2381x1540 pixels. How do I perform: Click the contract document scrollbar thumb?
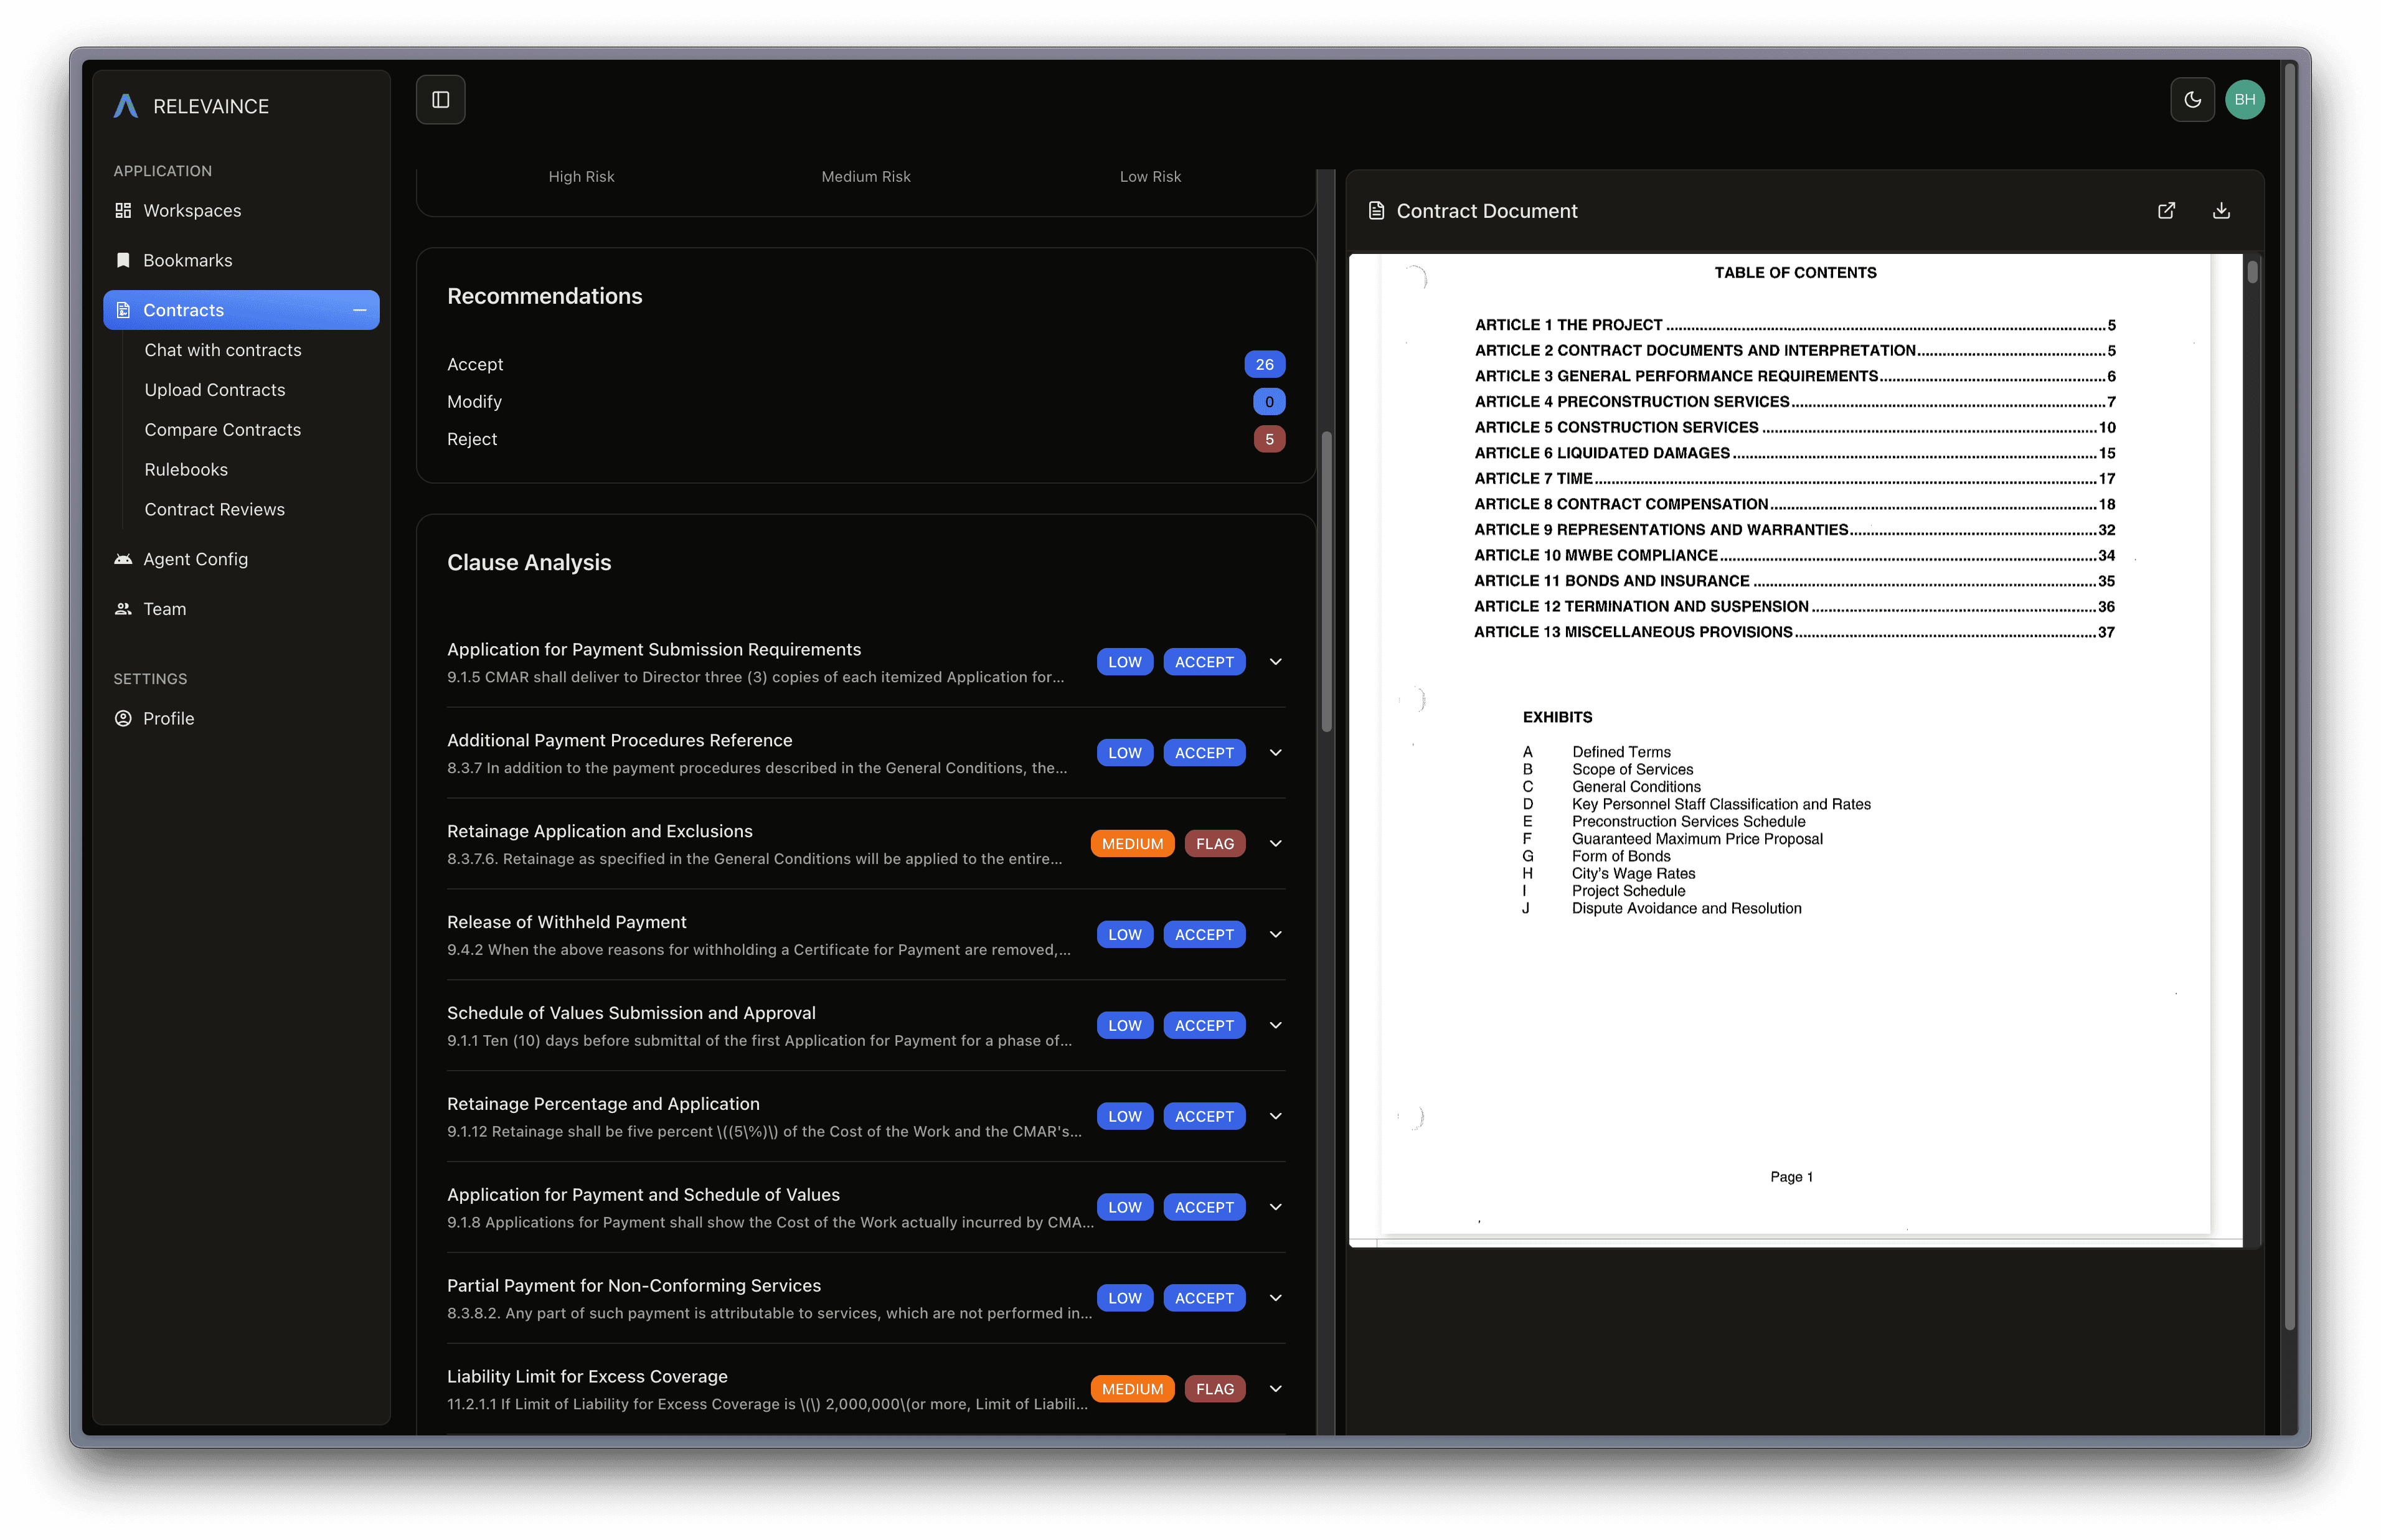point(2252,272)
